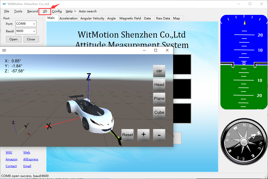This screenshot has width=268, height=179.
Task: Open the Help menu
Action: (x=69, y=11)
